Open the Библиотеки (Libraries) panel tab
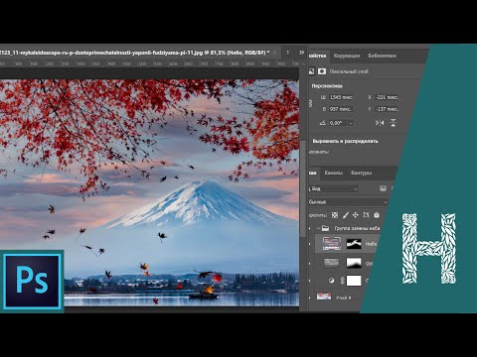This screenshot has height=357, width=477. [x=382, y=56]
